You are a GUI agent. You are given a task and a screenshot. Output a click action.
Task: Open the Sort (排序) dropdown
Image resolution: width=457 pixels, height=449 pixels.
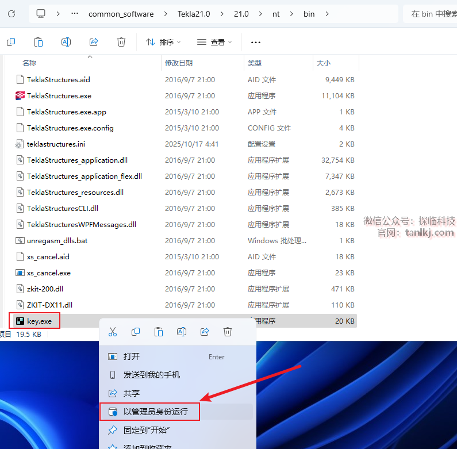click(163, 42)
